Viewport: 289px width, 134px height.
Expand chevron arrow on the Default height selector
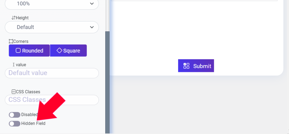(92, 27)
